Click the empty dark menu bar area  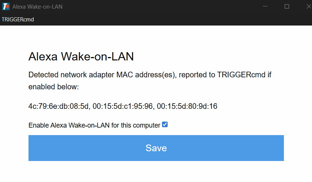pos(171,20)
